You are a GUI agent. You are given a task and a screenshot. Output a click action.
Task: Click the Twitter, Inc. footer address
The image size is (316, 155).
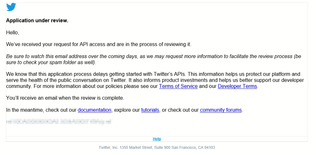[x=157, y=148]
